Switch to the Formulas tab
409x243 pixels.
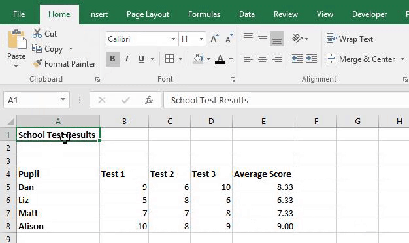(x=204, y=14)
